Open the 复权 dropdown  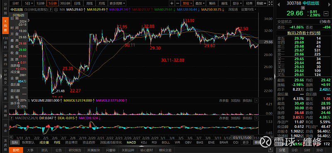point(188,3)
